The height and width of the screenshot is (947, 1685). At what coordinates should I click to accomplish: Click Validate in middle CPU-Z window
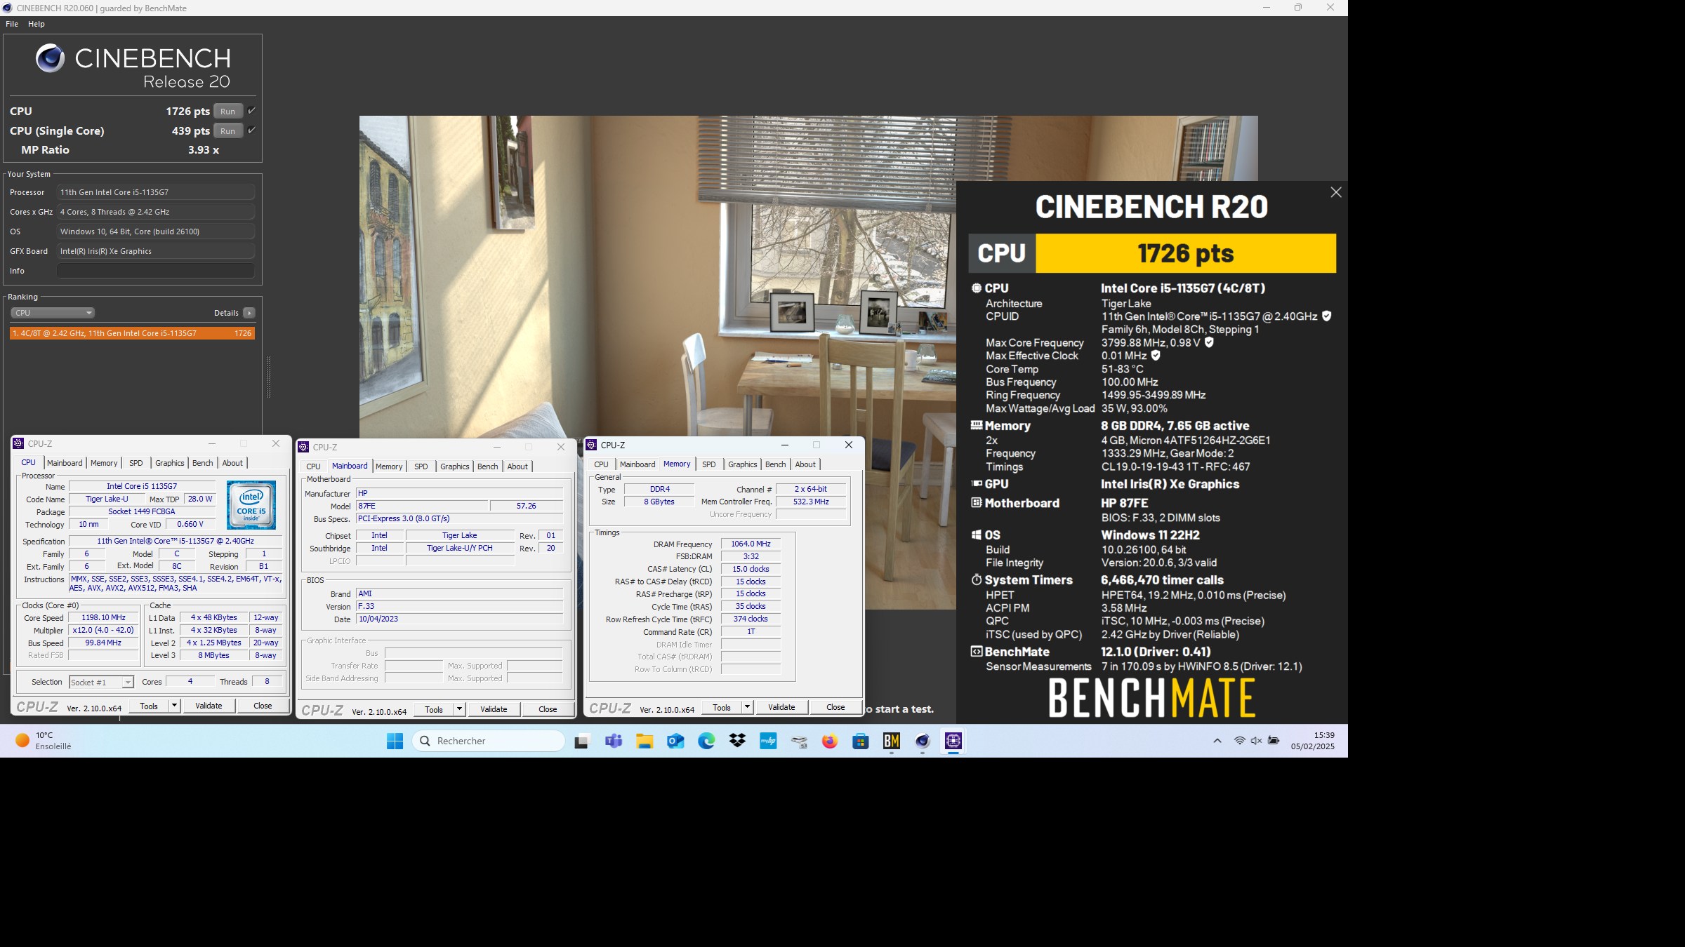[x=494, y=709]
